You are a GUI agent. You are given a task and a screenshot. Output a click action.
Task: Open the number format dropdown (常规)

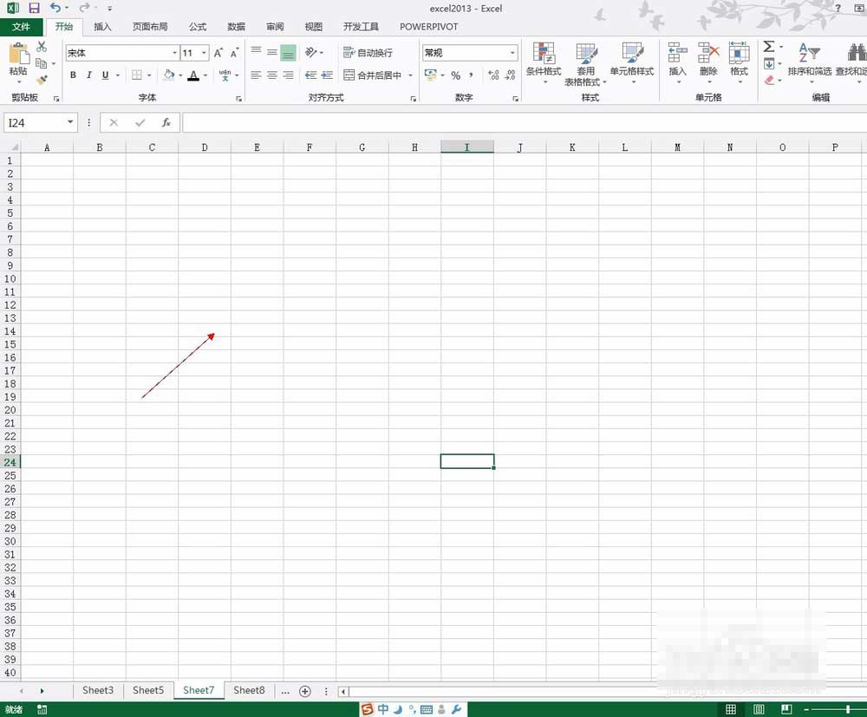pyautogui.click(x=512, y=53)
